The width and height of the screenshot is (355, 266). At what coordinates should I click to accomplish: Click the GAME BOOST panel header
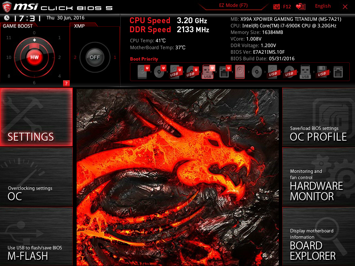(18, 26)
